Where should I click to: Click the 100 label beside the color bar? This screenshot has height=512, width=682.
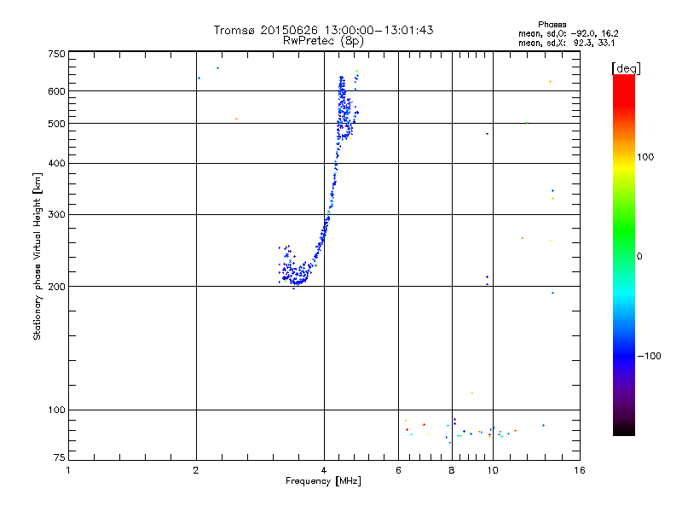(645, 157)
